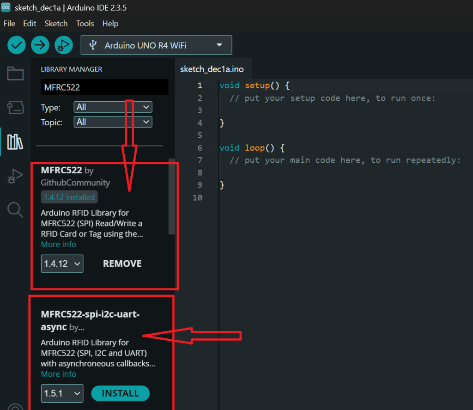
Task: Expand the Topic filter dropdown
Action: (x=113, y=122)
